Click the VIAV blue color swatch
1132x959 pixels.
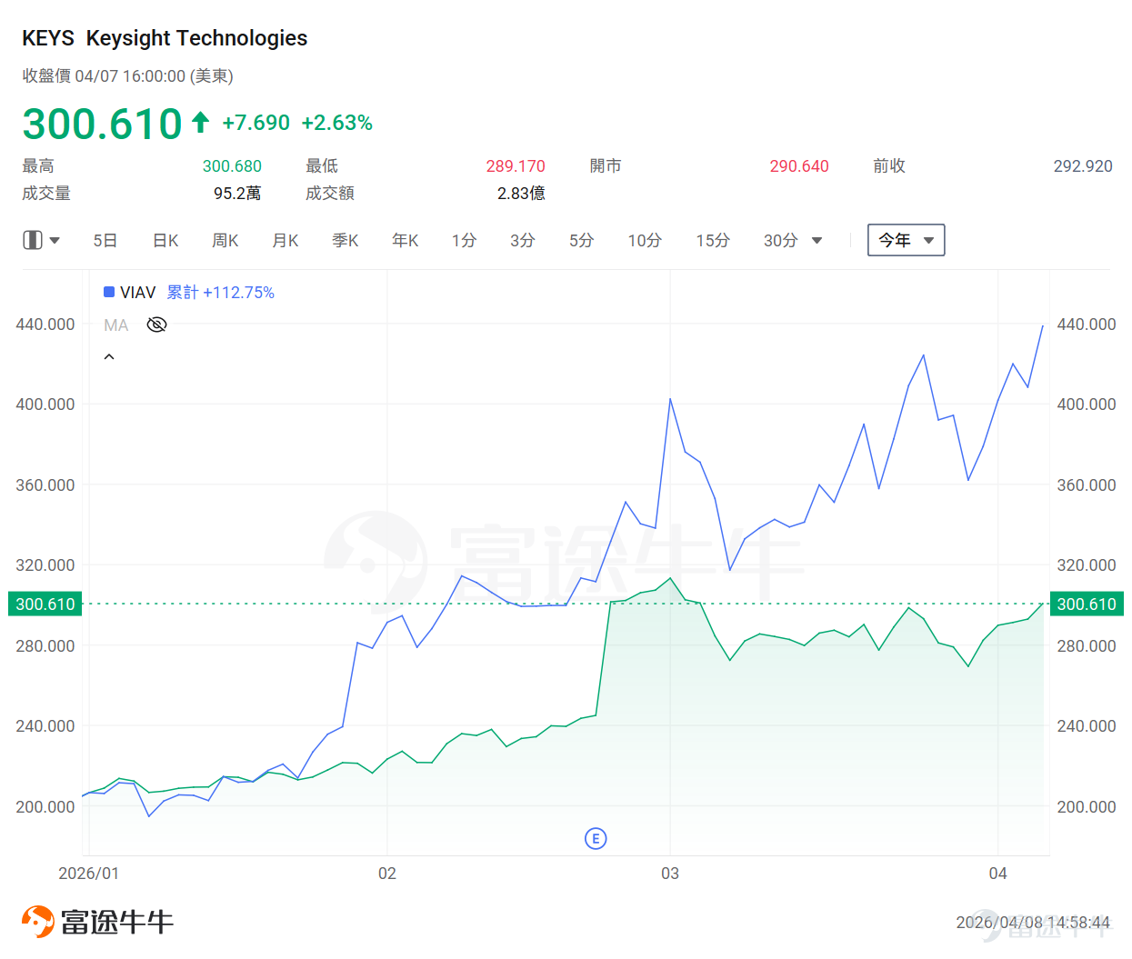click(109, 292)
